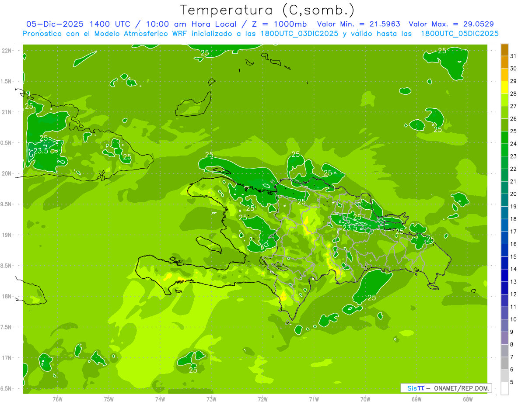The height and width of the screenshot is (405, 525).
Task: Click the '69W' longitude axis label
Action: pos(416,399)
